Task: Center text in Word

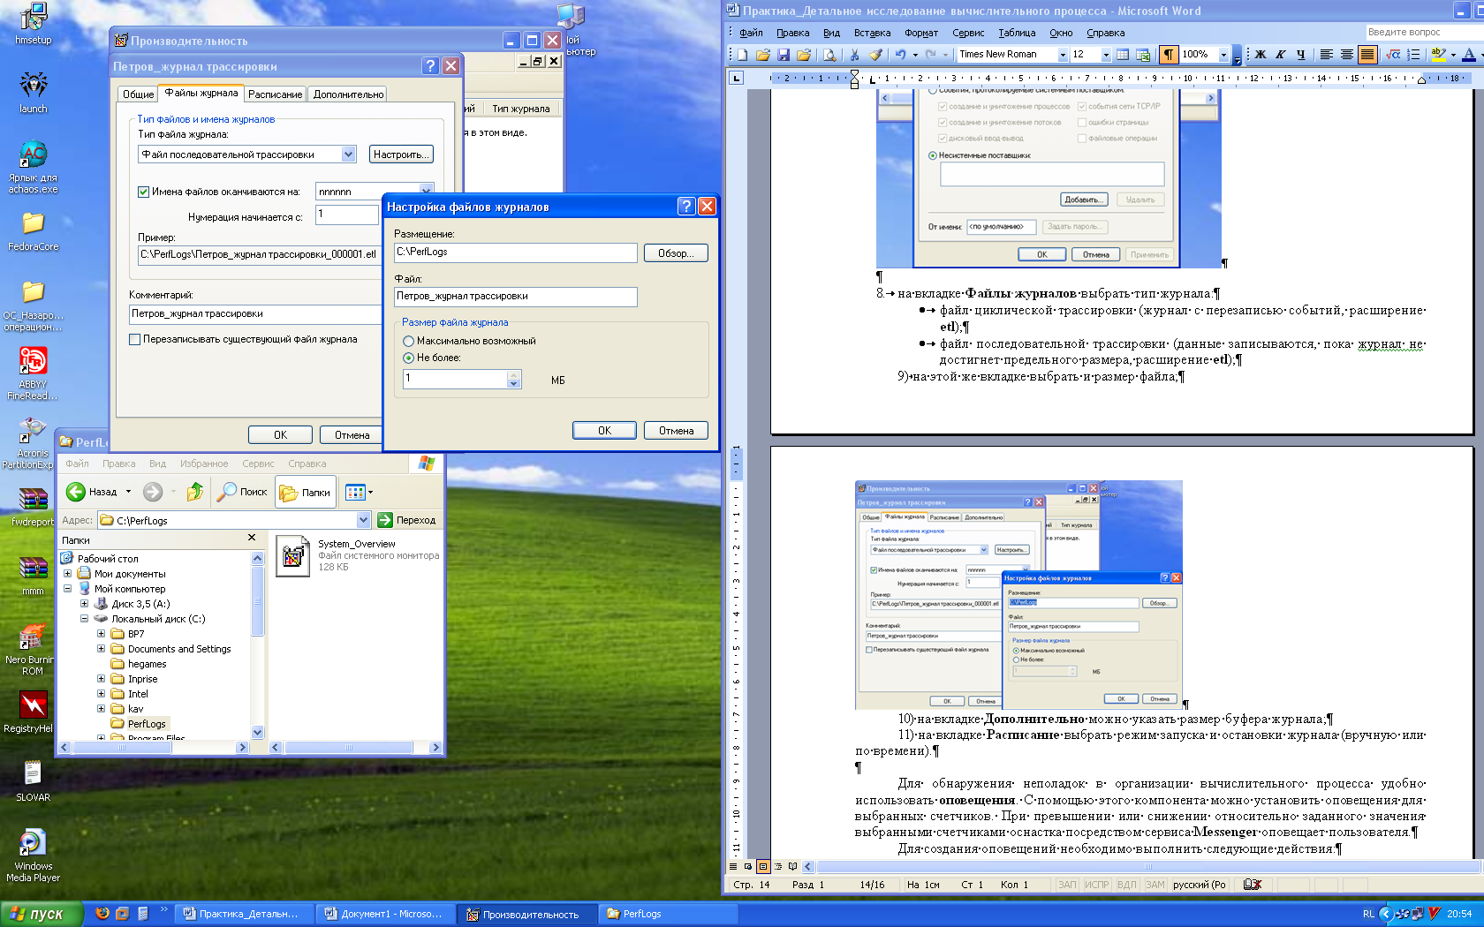Action: [1346, 55]
